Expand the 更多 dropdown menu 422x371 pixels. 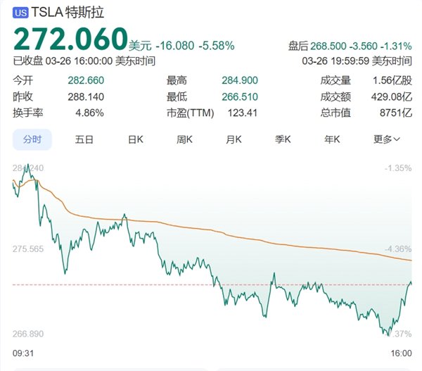(x=387, y=139)
